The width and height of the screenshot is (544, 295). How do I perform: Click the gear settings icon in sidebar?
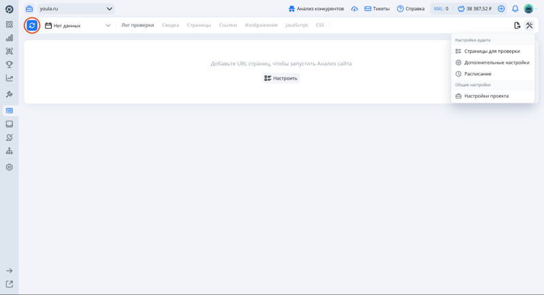[10, 167]
